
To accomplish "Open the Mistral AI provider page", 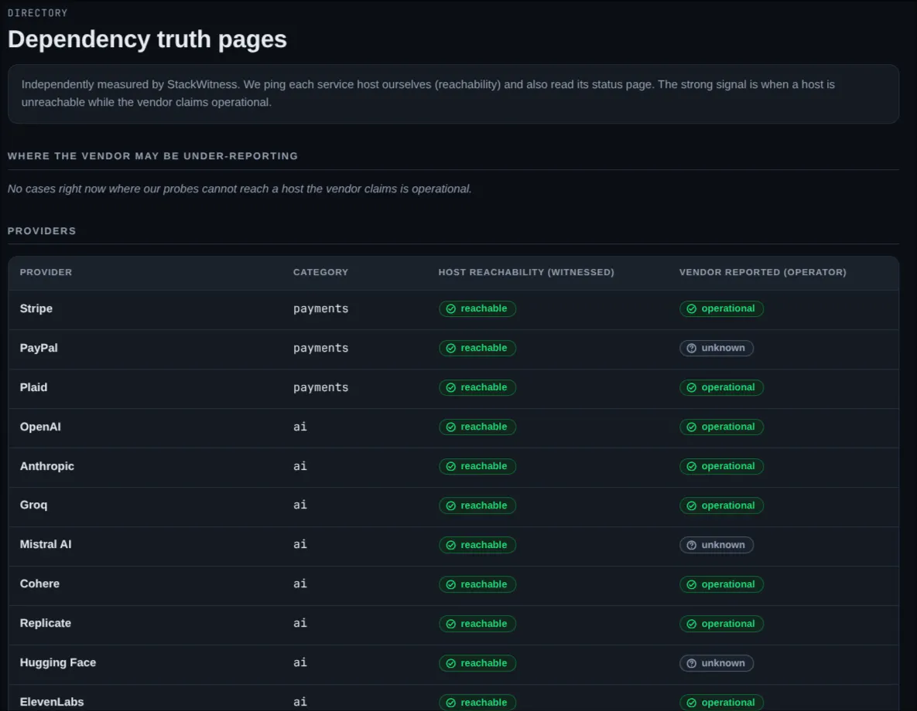I will pos(46,545).
